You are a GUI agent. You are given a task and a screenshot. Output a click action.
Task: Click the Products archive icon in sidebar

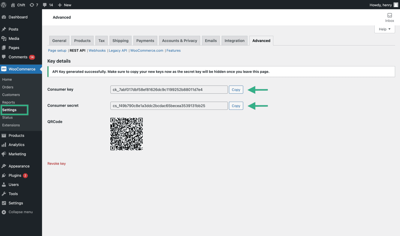[4, 136]
